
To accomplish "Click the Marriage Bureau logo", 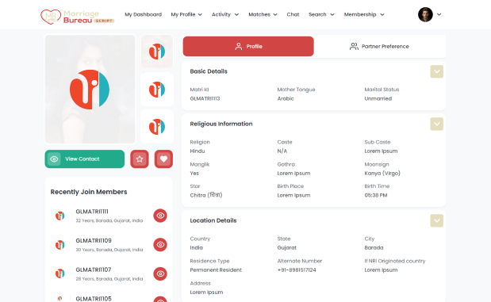I will 78,17.
